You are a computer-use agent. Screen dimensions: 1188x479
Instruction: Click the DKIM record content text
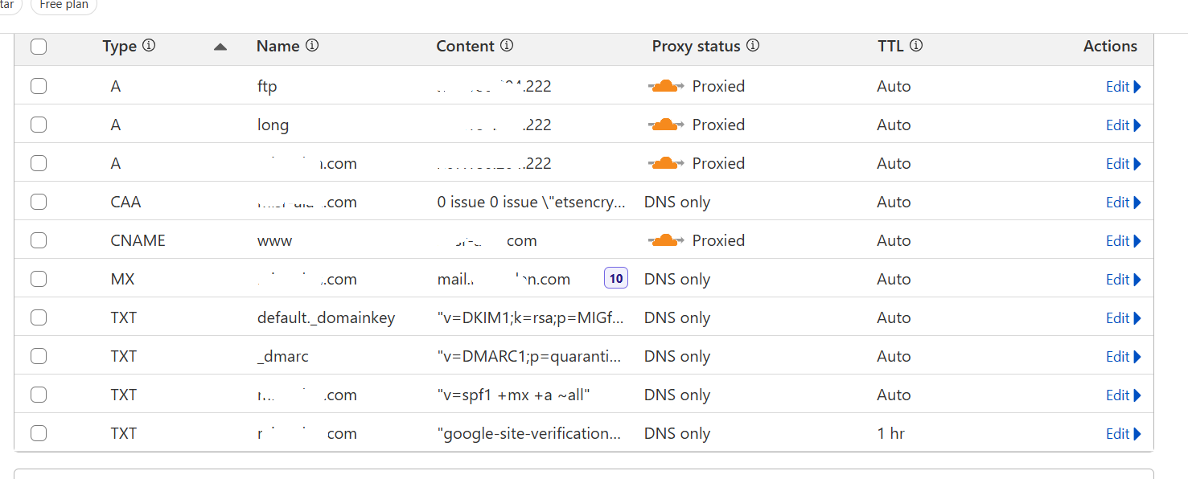530,318
